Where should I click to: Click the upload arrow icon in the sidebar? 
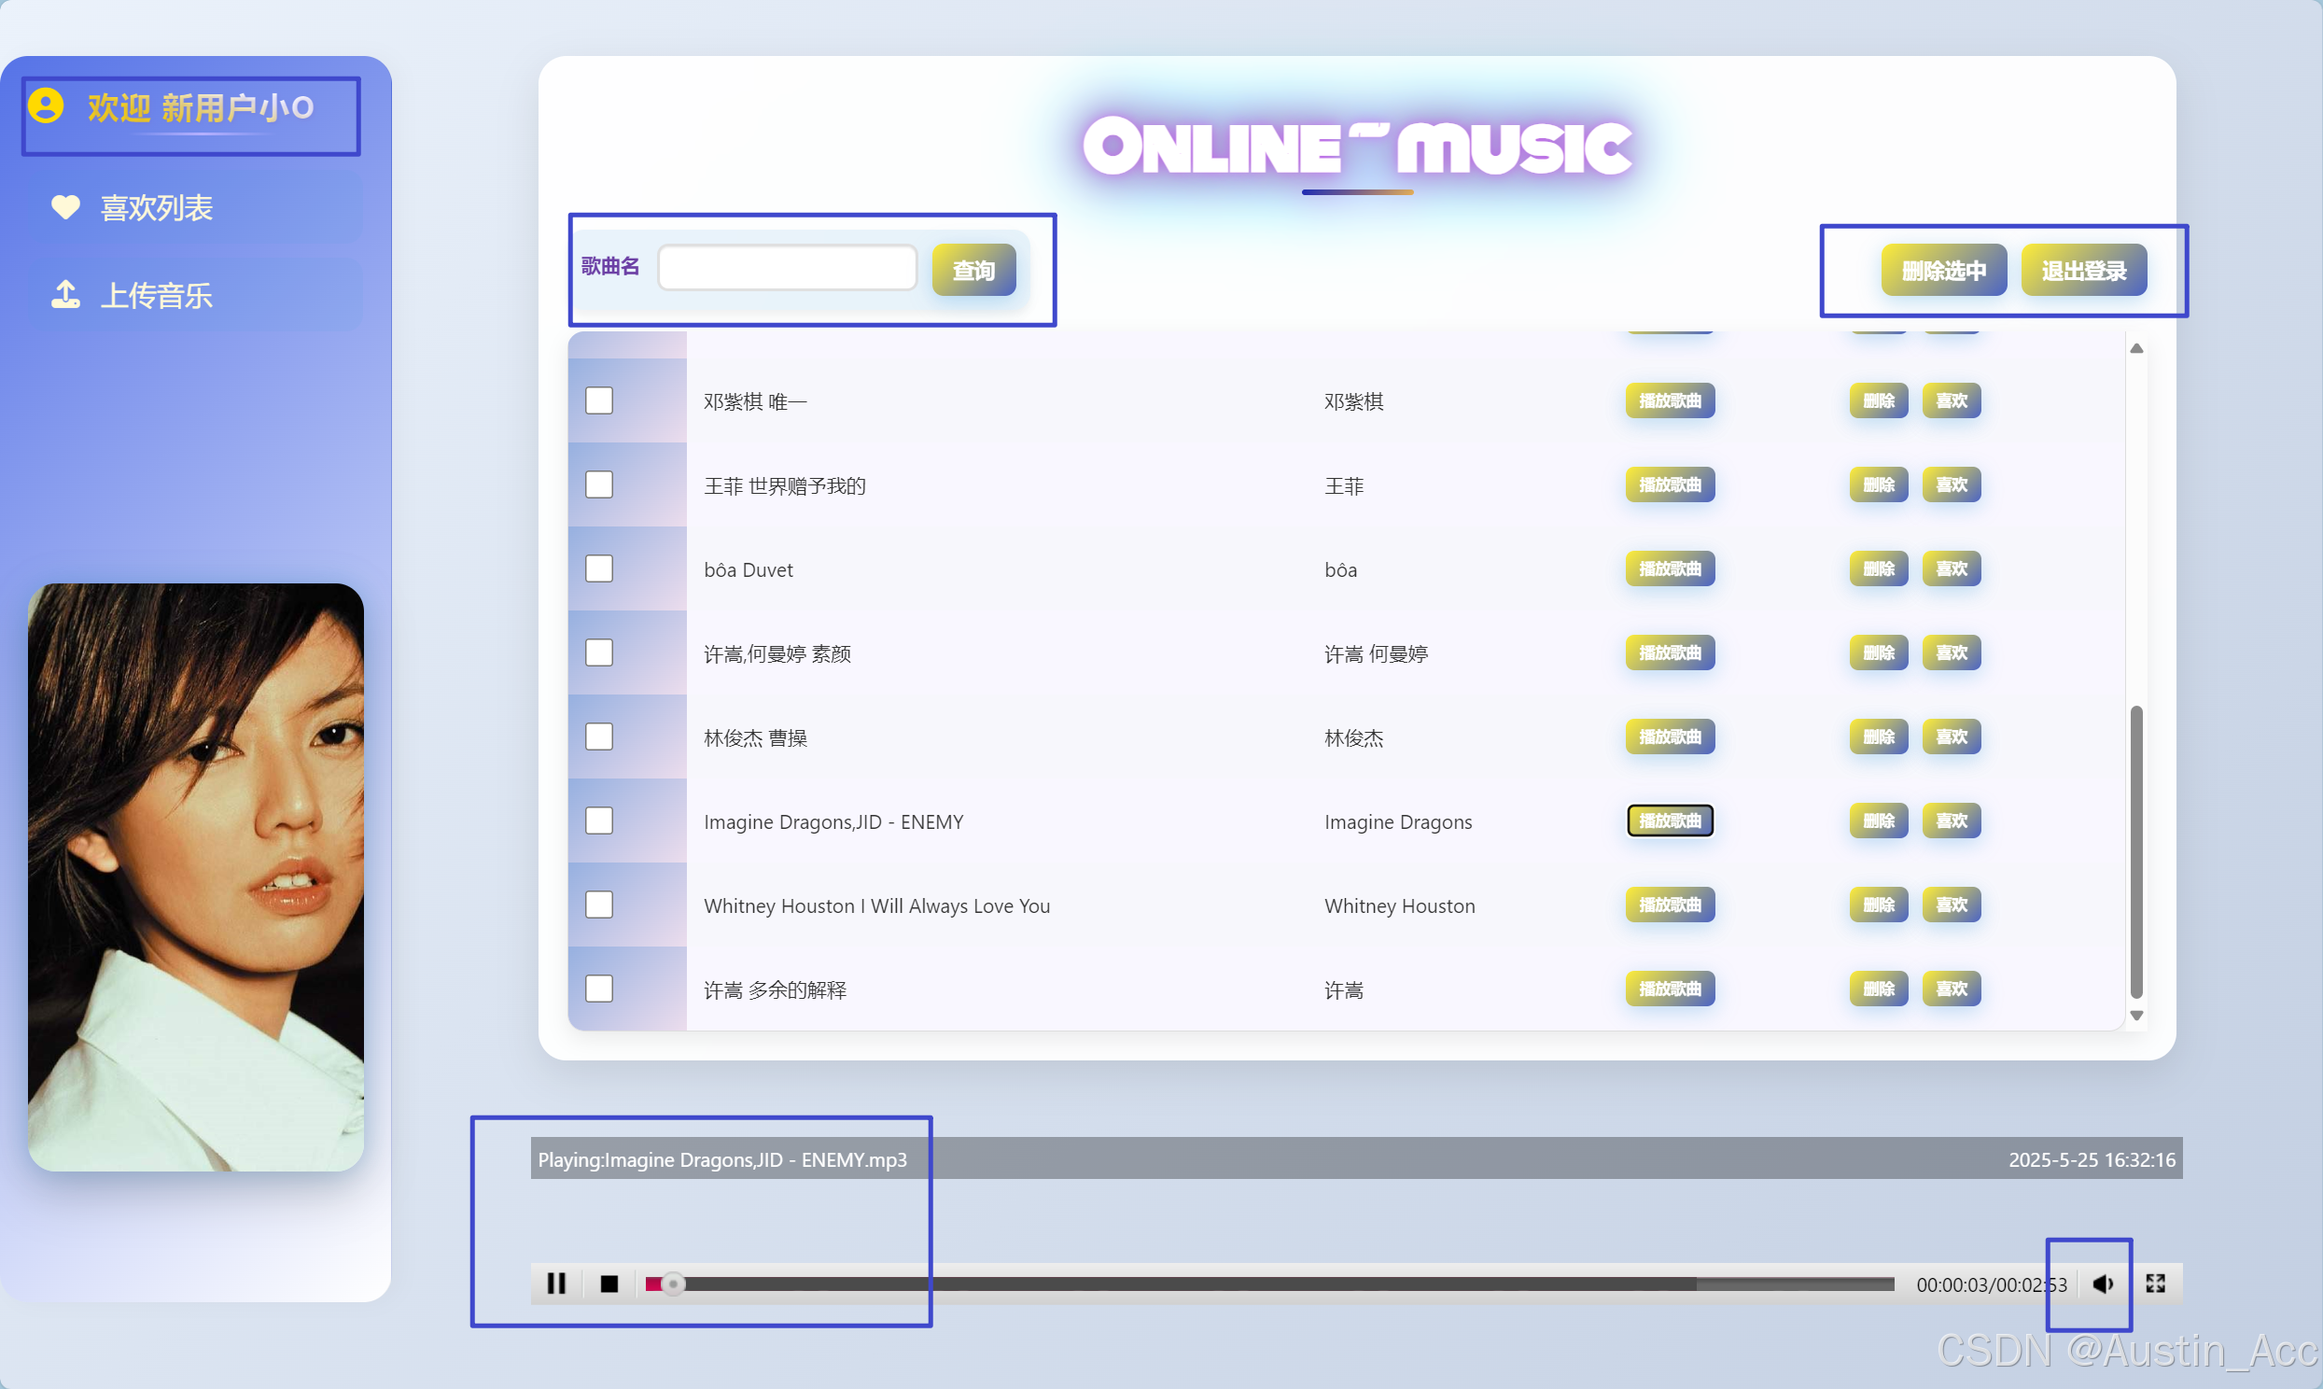(x=65, y=295)
